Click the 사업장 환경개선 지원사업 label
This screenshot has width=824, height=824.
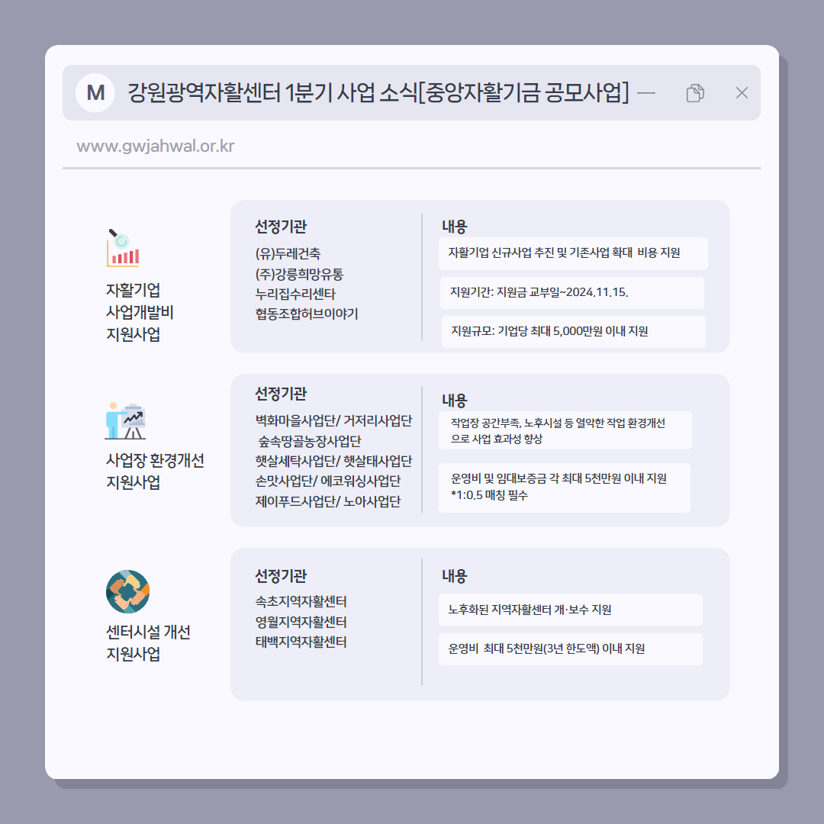pyautogui.click(x=155, y=471)
